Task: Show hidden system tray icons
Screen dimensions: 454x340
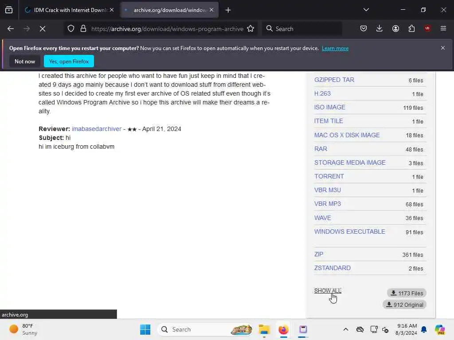Action: pyautogui.click(x=346, y=329)
